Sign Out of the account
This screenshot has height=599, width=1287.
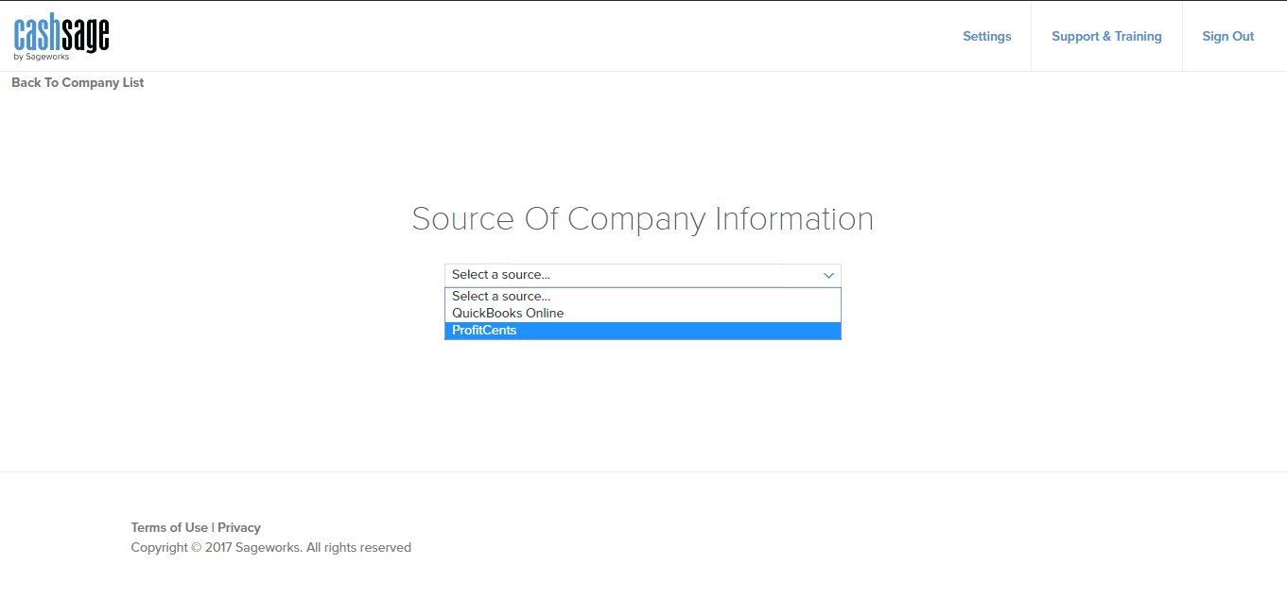click(1227, 36)
